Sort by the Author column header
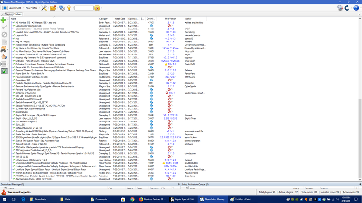Screen dimensions: 362x203 tap(195, 19)
